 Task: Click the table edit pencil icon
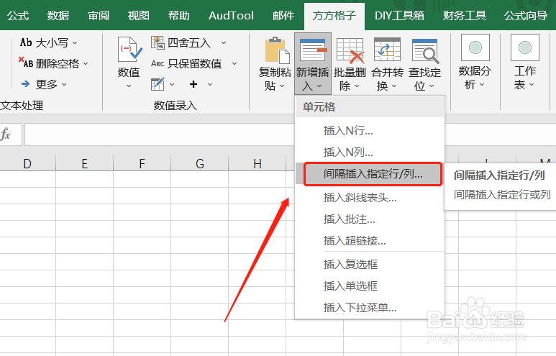coord(158,84)
